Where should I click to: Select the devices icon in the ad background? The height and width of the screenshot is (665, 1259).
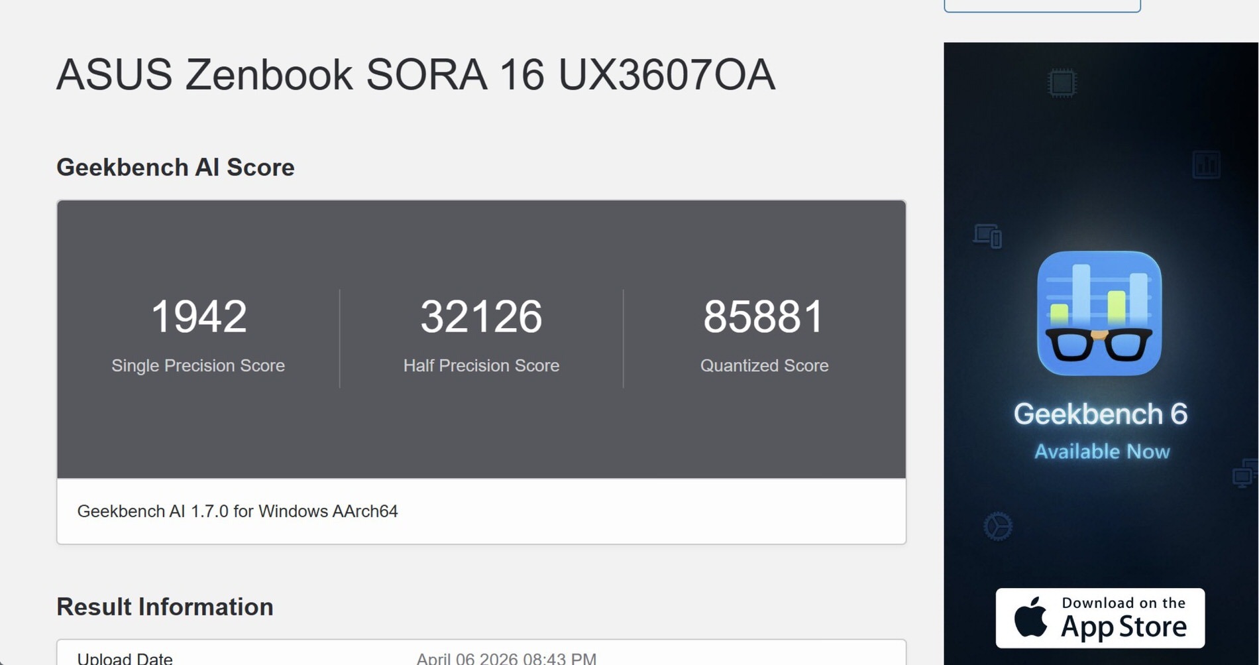[987, 235]
